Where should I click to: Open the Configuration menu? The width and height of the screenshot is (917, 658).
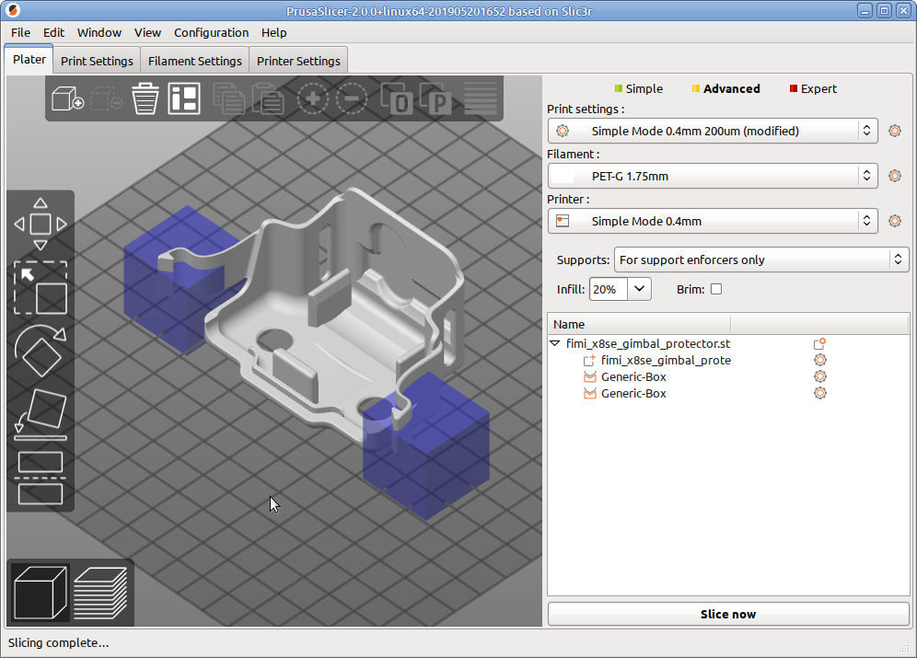point(211,32)
